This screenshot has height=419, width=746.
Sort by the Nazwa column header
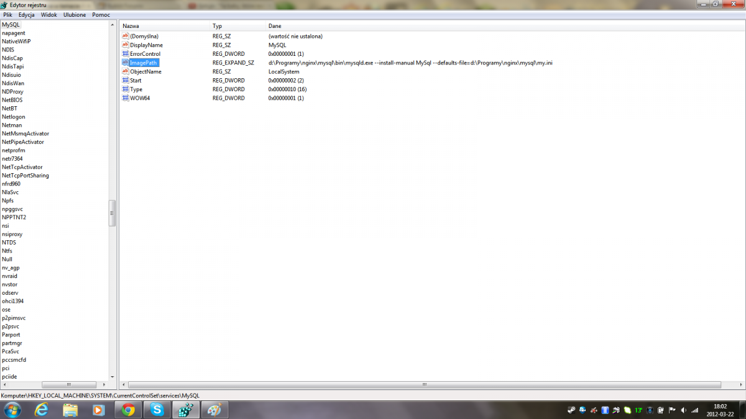pos(165,26)
